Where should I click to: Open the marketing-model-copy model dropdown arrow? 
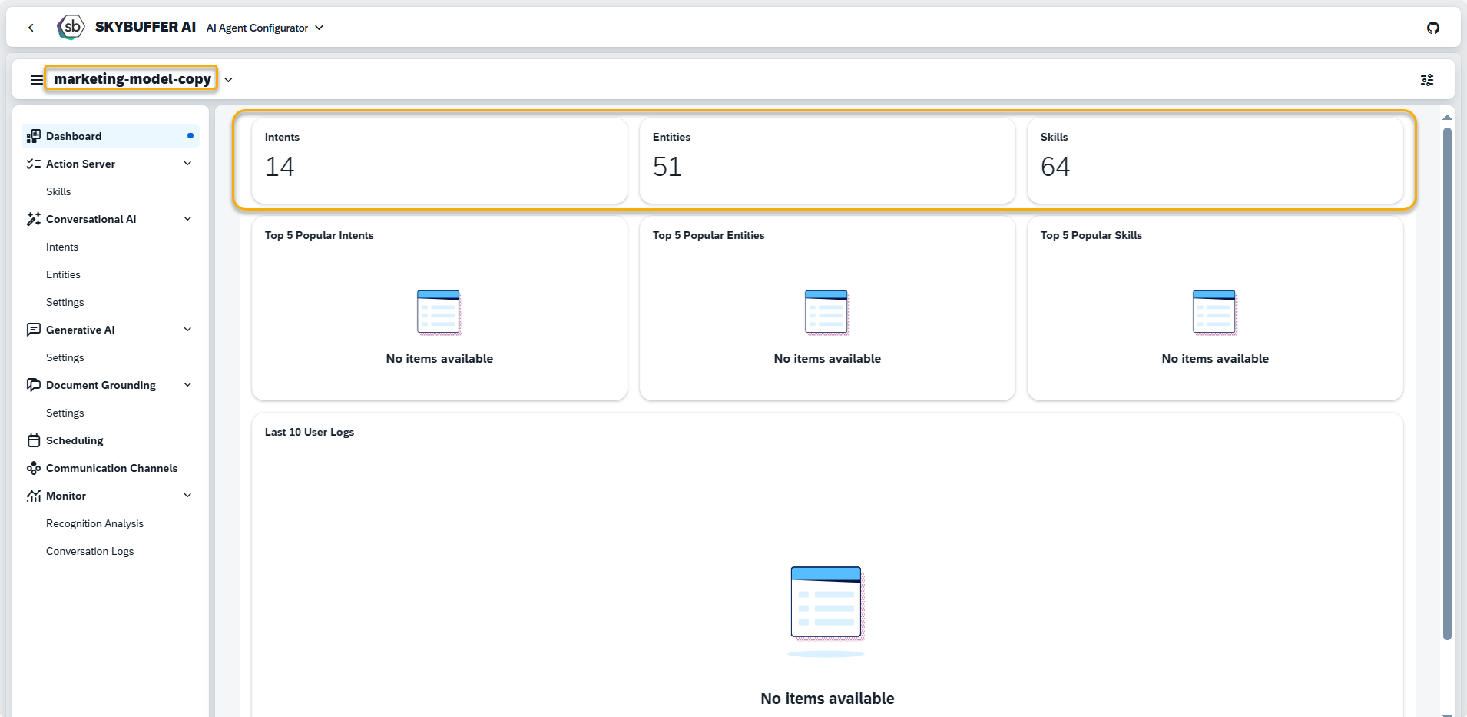228,80
